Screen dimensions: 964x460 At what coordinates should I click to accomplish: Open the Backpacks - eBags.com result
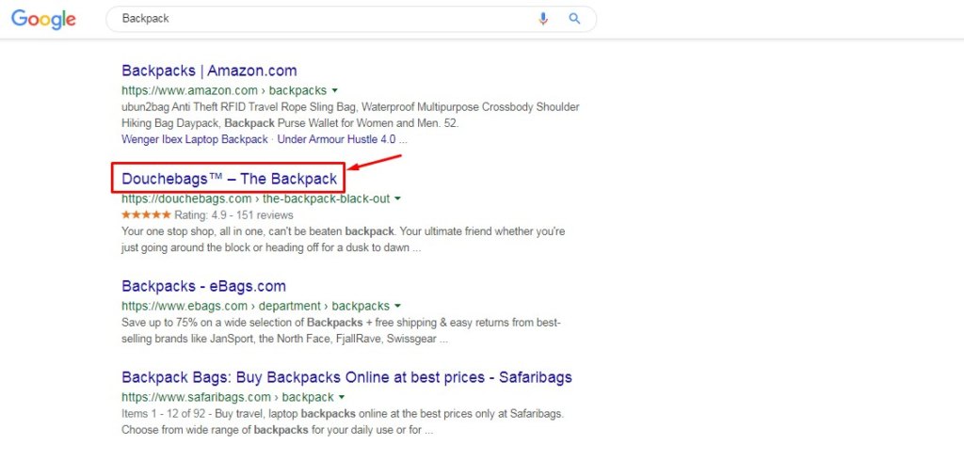pos(203,286)
